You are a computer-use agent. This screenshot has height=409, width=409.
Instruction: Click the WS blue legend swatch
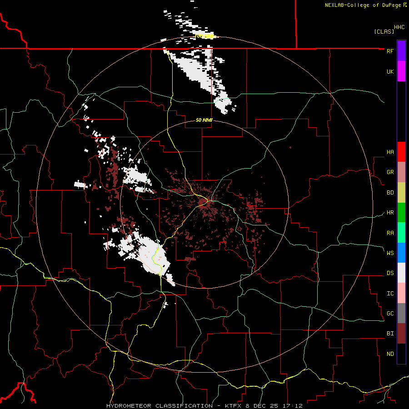401,253
